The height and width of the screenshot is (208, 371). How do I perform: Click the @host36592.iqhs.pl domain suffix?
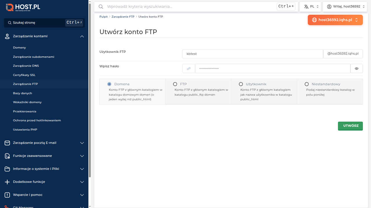point(343,54)
